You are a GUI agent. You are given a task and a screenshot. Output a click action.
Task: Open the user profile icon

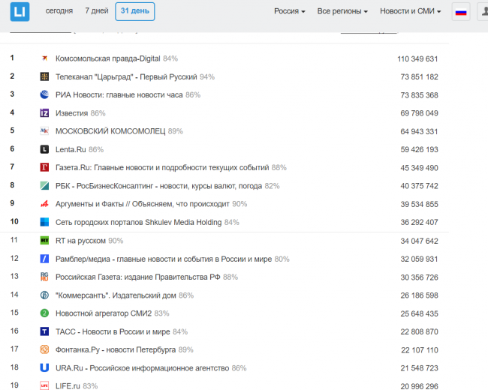pyautogui.click(x=483, y=12)
